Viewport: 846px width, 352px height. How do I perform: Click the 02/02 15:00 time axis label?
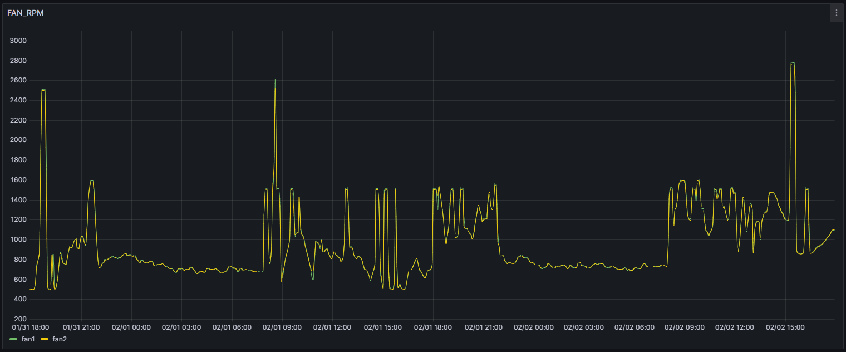(785, 327)
